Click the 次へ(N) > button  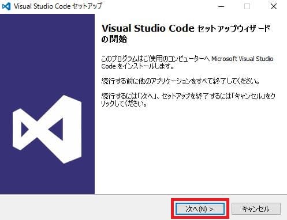[200, 209]
